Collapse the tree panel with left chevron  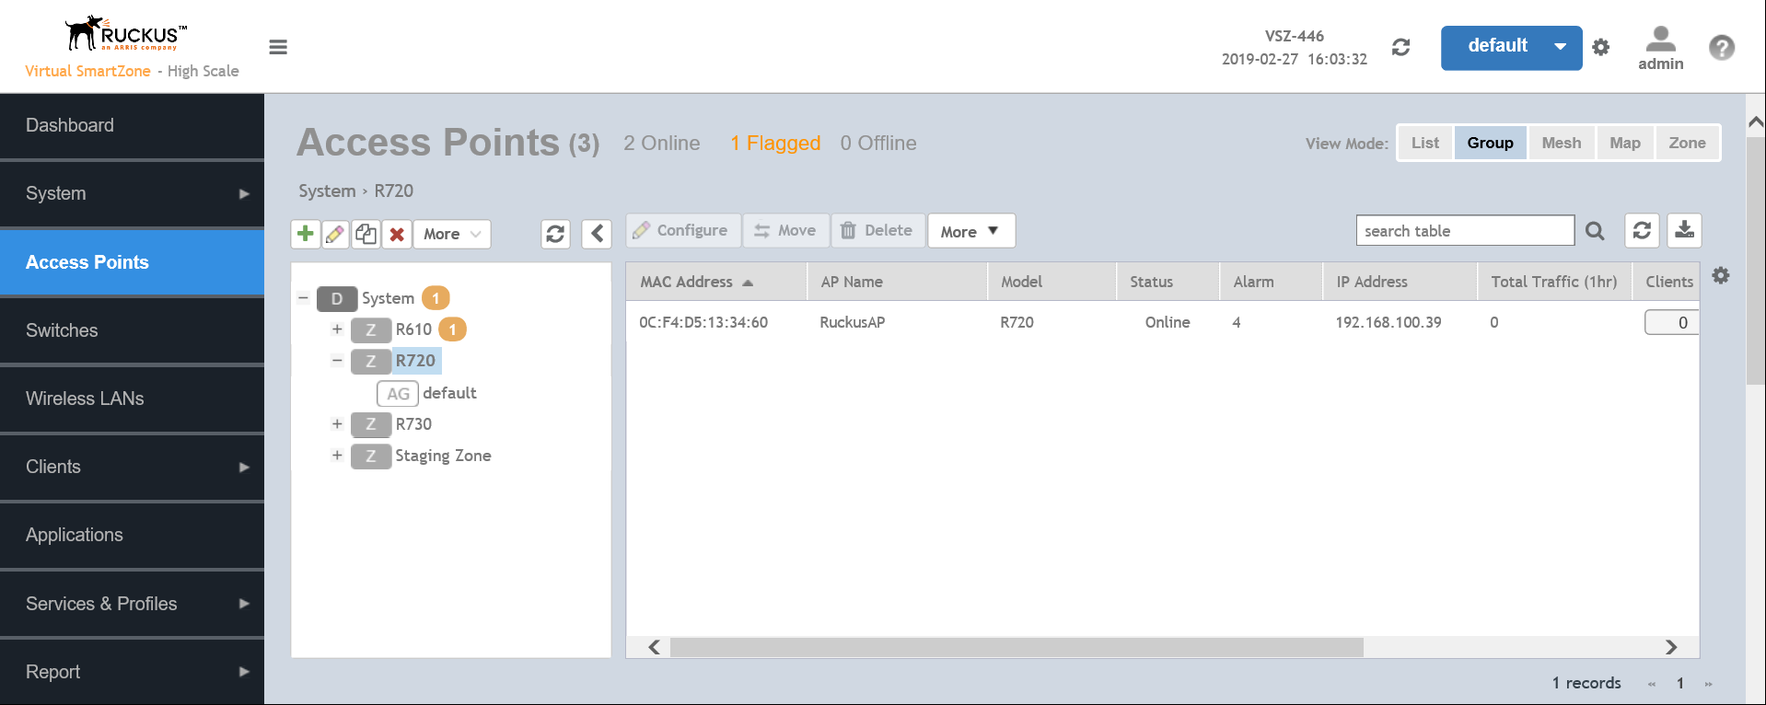597,234
